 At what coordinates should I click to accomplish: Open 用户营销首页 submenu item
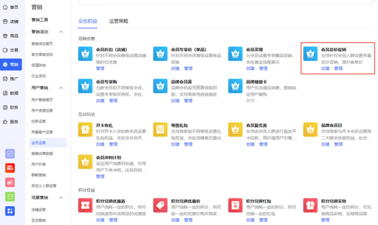pos(42,100)
